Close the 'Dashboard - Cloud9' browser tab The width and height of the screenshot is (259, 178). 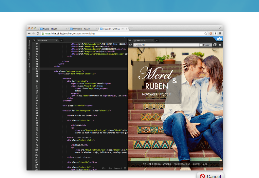(96, 29)
